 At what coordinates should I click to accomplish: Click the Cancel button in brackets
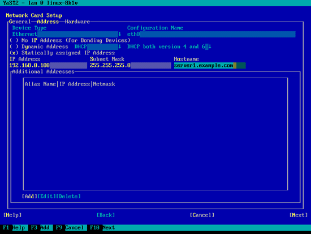click(x=202, y=215)
